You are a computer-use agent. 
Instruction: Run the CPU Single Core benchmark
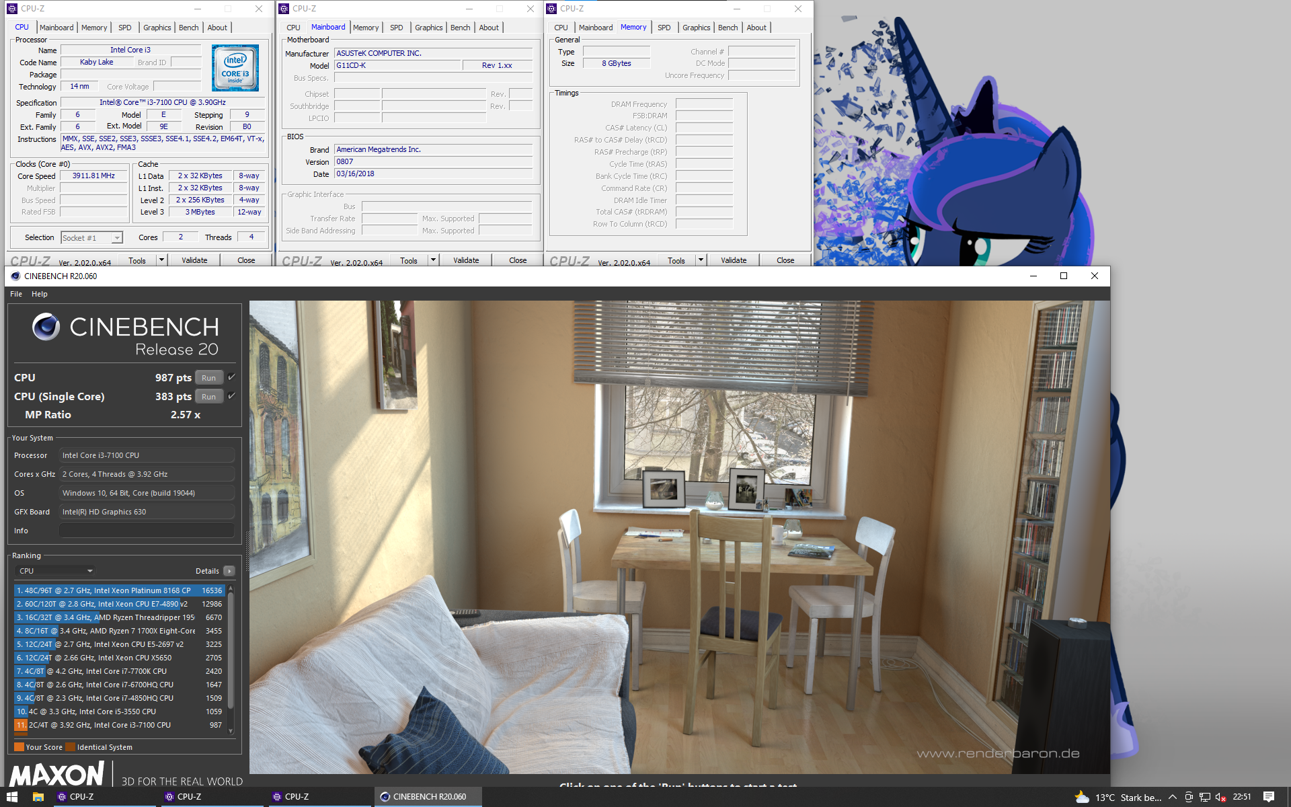(x=209, y=397)
